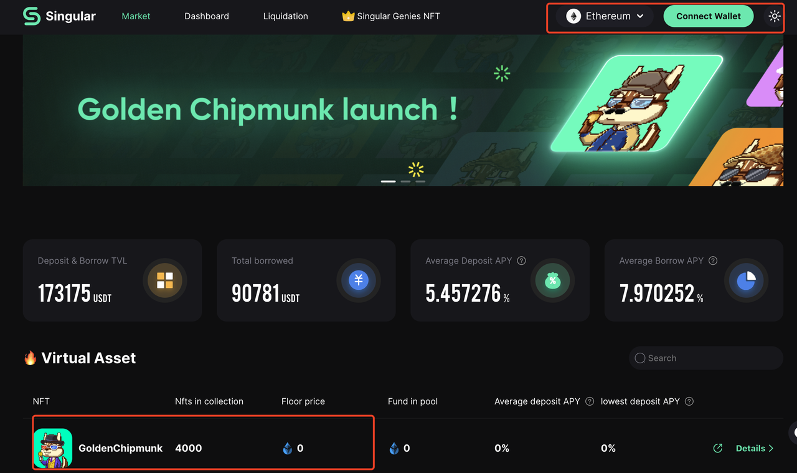797x473 pixels.
Task: Click the Average Deposit APY info icon
Action: 522,260
